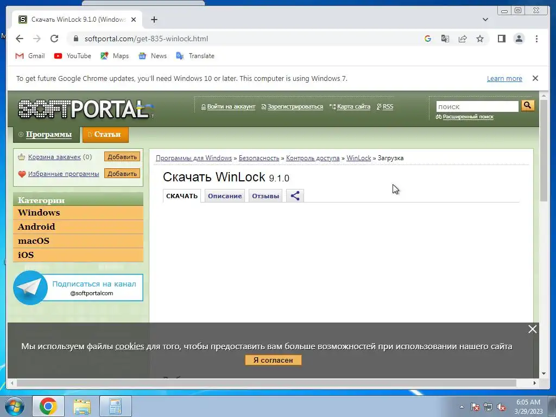Switch to the Описание tab
The image size is (556, 417).
click(x=225, y=196)
